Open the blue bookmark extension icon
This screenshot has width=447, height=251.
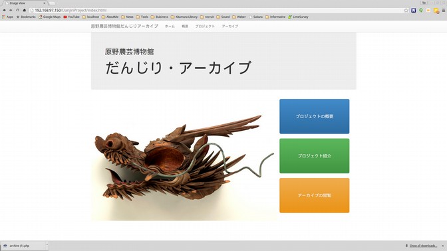click(x=413, y=10)
